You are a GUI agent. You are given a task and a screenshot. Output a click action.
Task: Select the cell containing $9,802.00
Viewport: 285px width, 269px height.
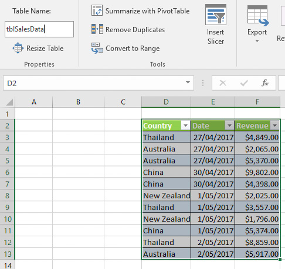[257, 173]
